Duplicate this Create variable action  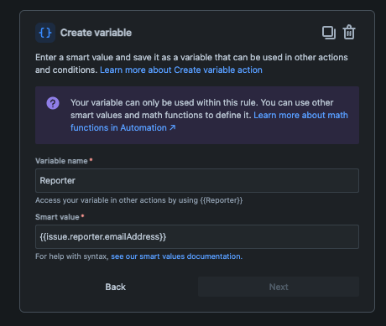coord(329,33)
